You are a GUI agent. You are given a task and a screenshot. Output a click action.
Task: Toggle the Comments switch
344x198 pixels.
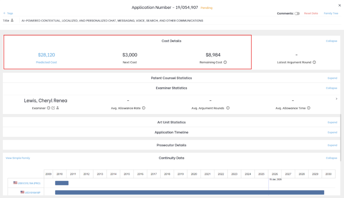point(297,13)
